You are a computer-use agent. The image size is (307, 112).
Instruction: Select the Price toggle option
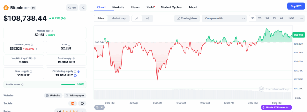point(101,18)
